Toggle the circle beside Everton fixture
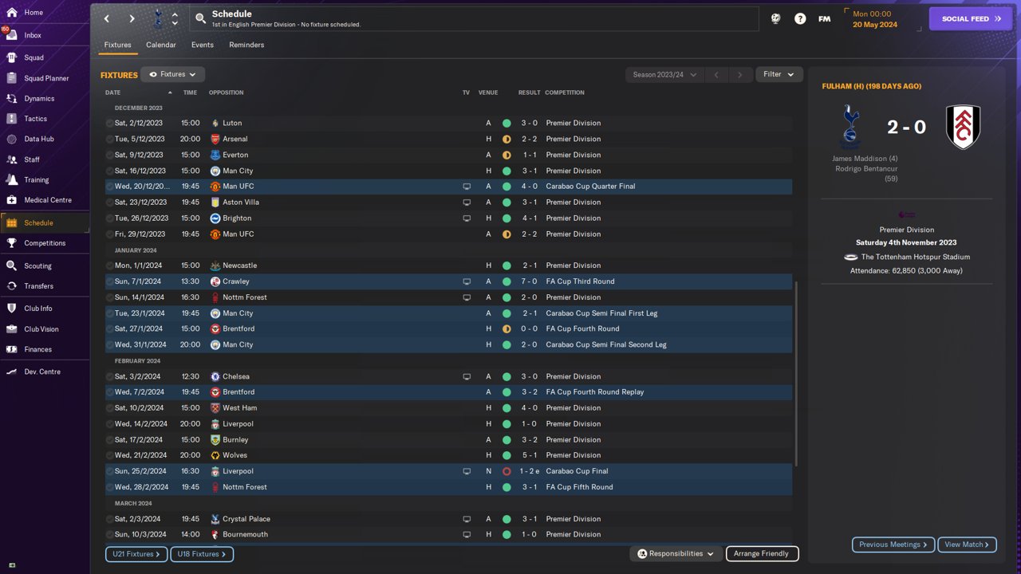The image size is (1021, 574). coord(110,155)
